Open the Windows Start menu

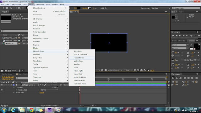click(x=4, y=110)
